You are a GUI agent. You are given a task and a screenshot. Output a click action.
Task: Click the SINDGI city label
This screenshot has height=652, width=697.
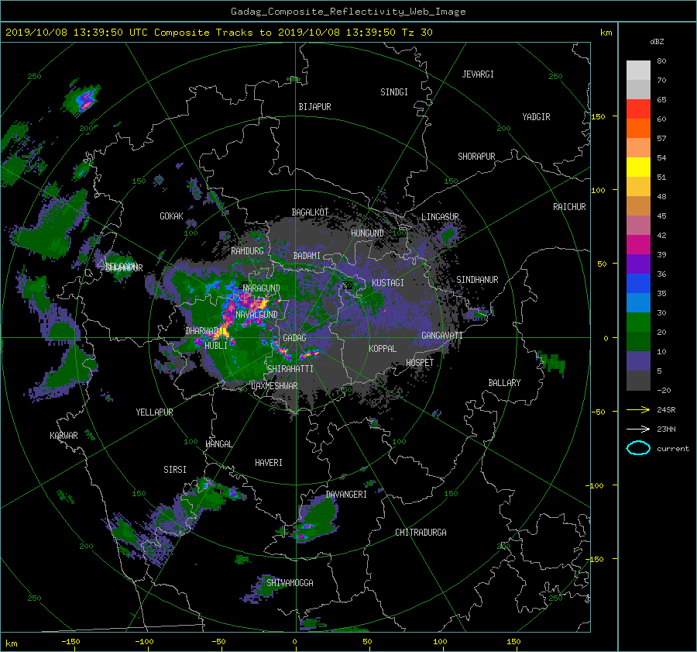click(x=394, y=92)
